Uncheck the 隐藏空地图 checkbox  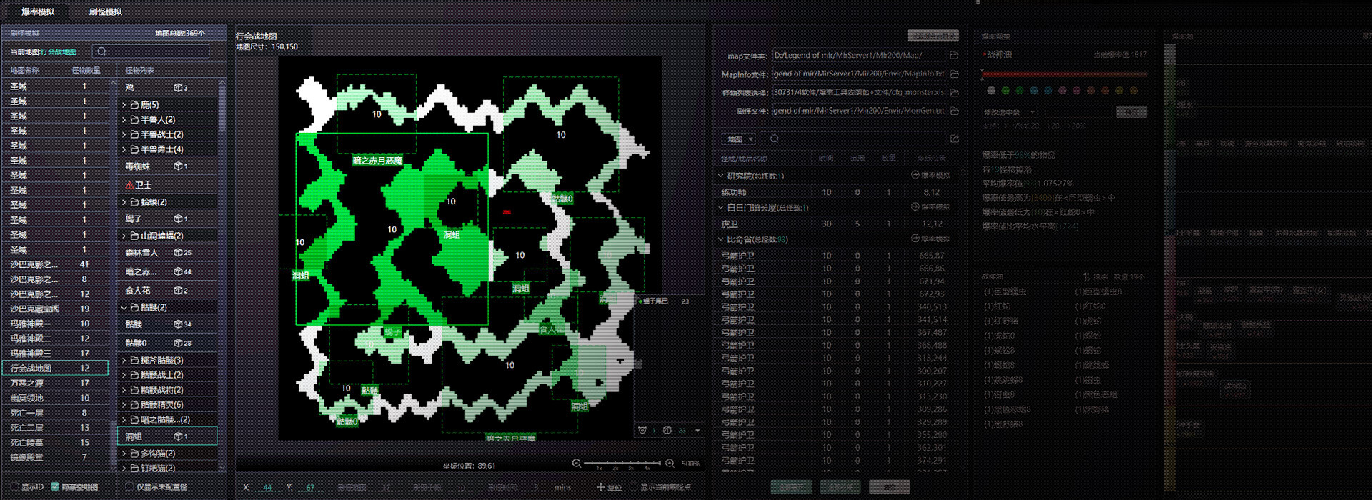tap(55, 487)
